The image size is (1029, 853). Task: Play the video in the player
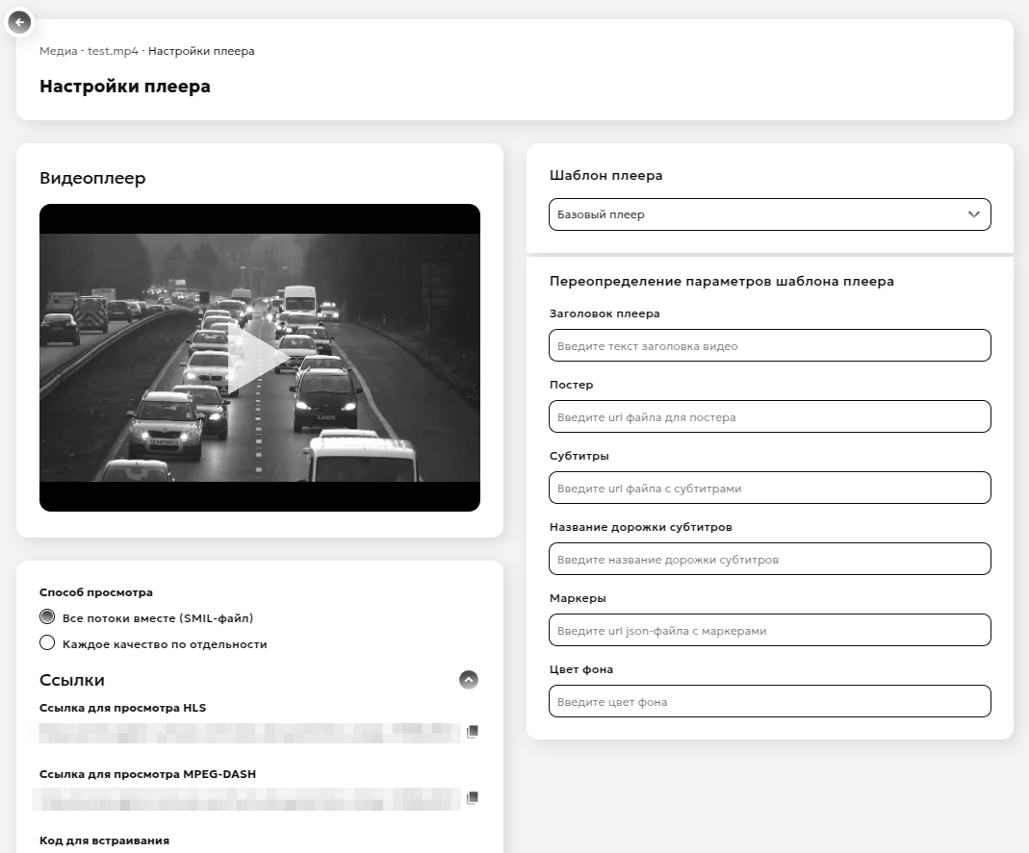pos(259,357)
